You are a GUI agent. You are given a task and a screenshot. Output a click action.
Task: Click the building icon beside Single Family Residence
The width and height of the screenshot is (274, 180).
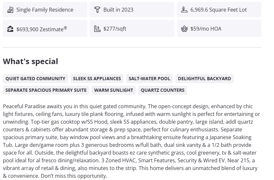coord(10,10)
